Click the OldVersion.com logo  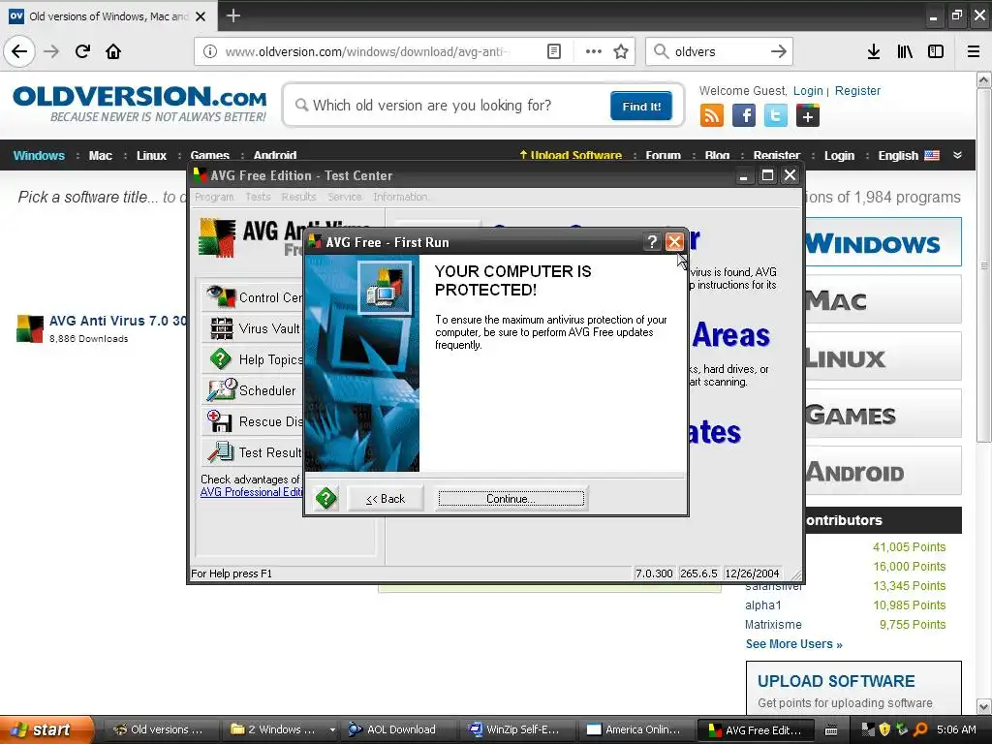tap(139, 103)
